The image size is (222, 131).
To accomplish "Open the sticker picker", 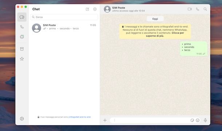I will (192, 120).
